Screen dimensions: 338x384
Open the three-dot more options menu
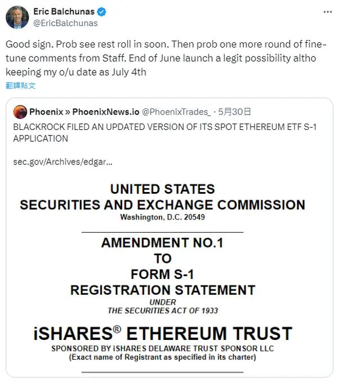click(327, 12)
